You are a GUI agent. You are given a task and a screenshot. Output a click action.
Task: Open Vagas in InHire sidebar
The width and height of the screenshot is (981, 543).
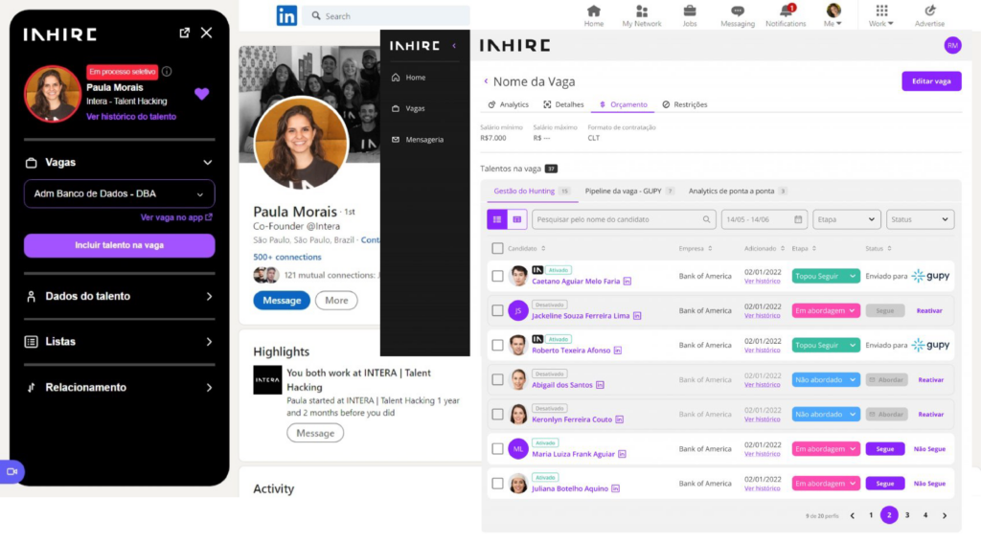(x=408, y=108)
